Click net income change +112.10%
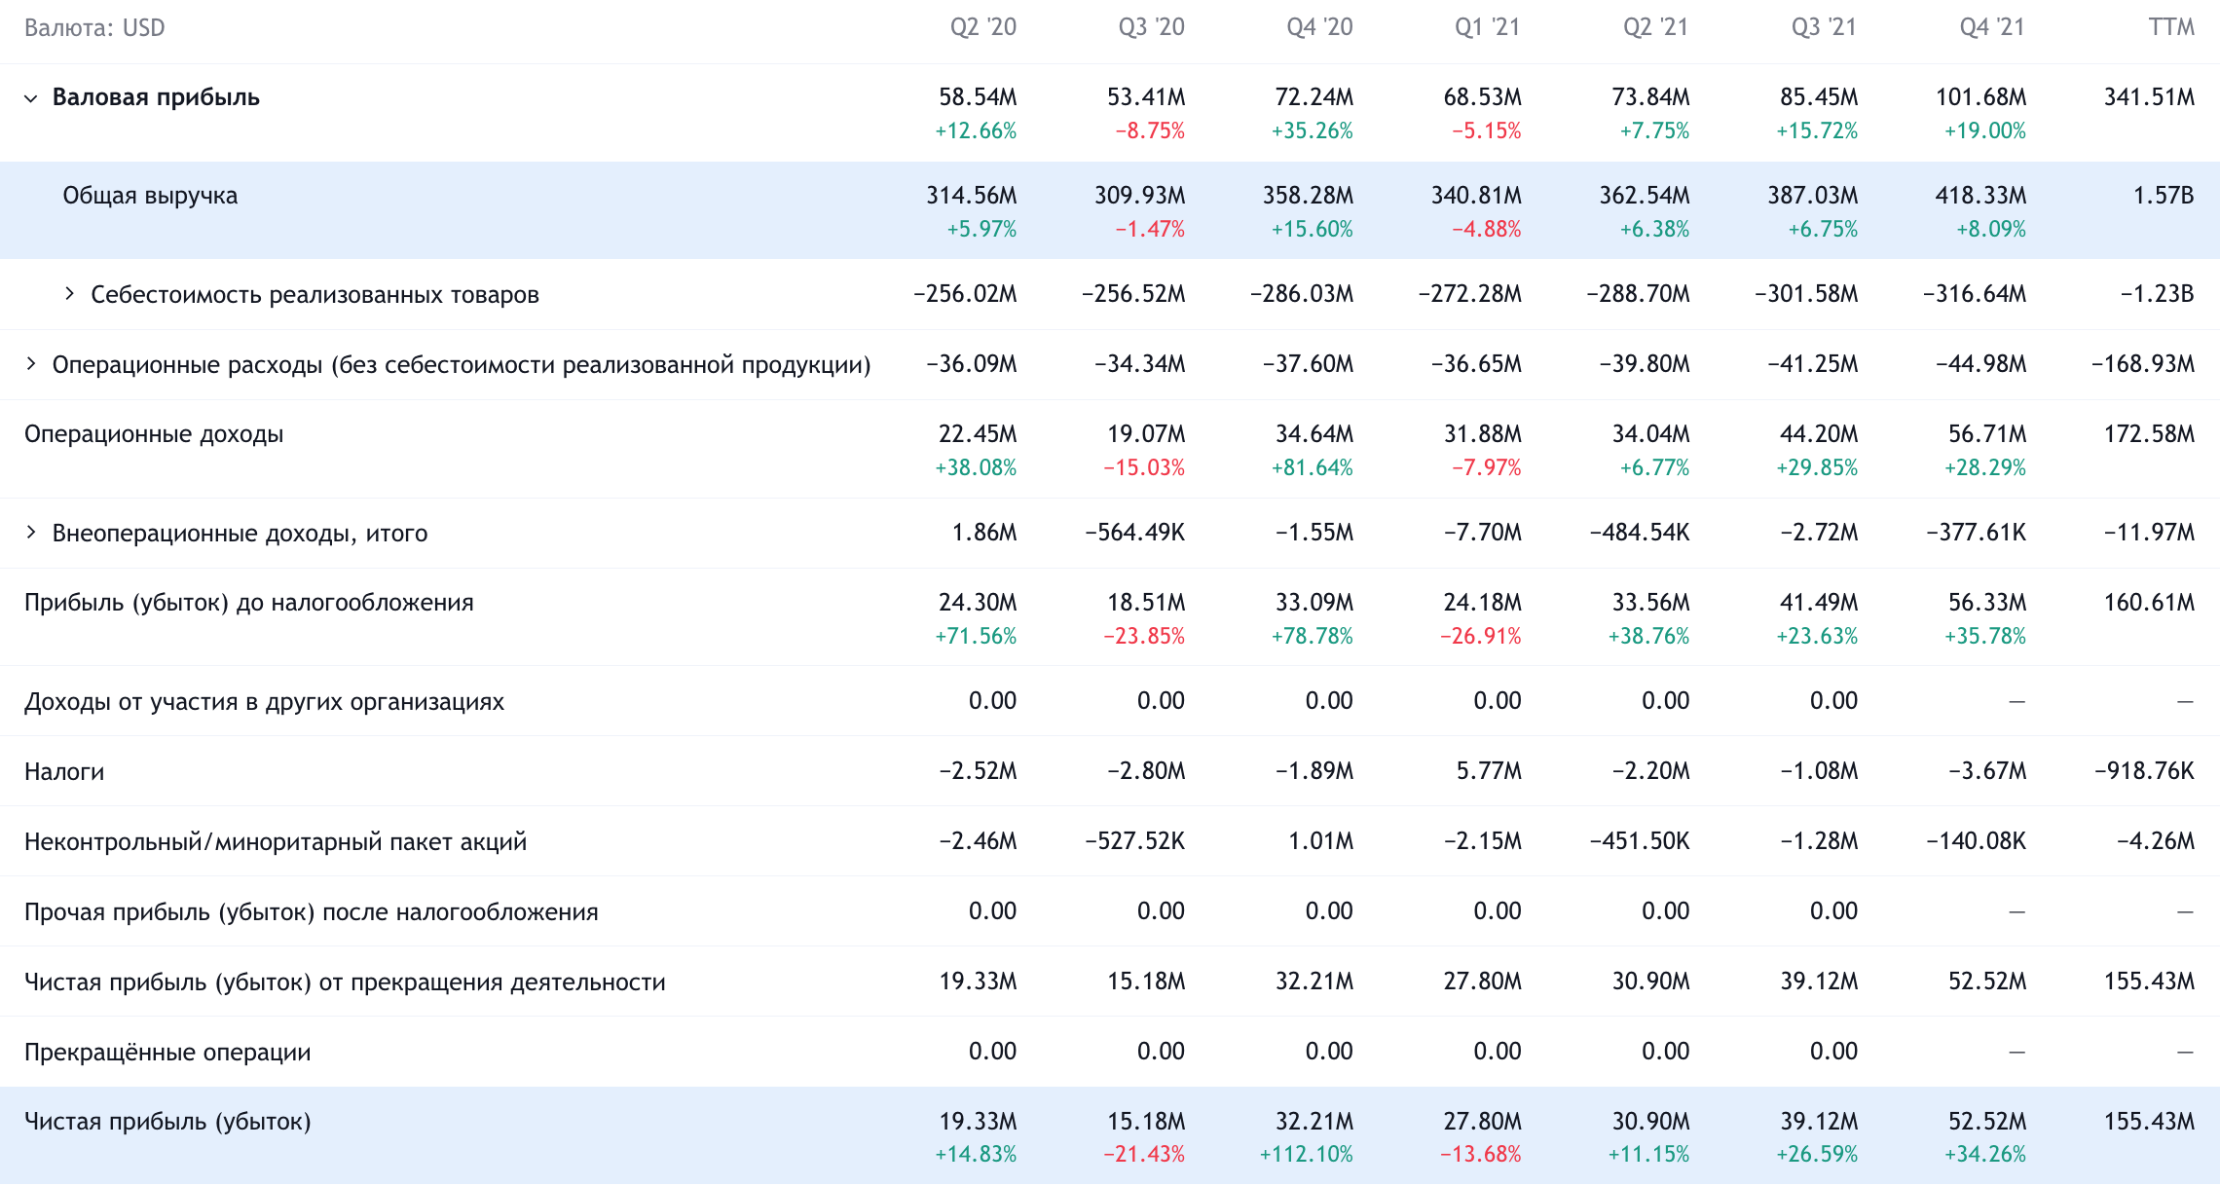The height and width of the screenshot is (1186, 2220). click(x=1306, y=1155)
